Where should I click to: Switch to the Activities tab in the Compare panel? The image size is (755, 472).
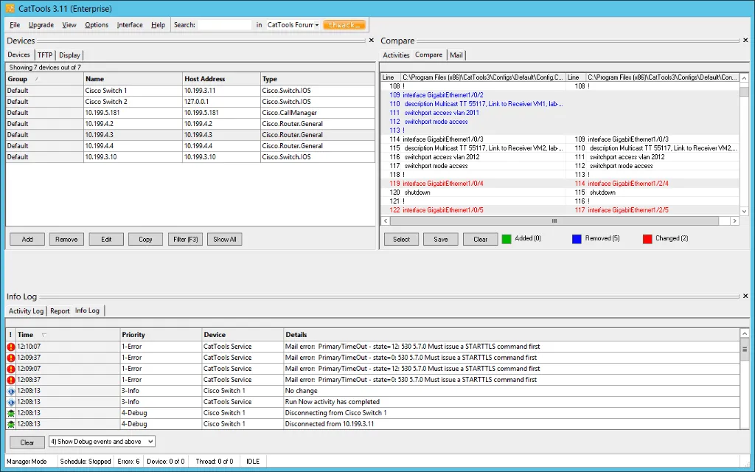click(396, 55)
